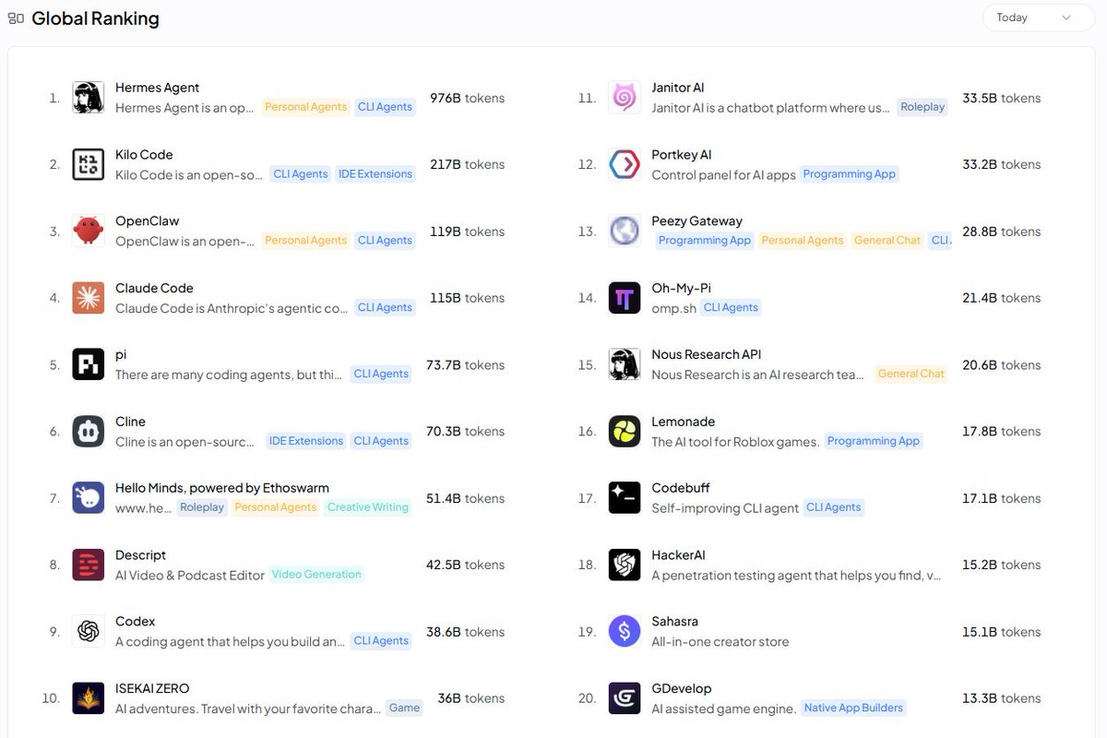Select CLI Agents tag on Oh-My-Pi
Viewport: 1107px width, 738px height.
(731, 307)
